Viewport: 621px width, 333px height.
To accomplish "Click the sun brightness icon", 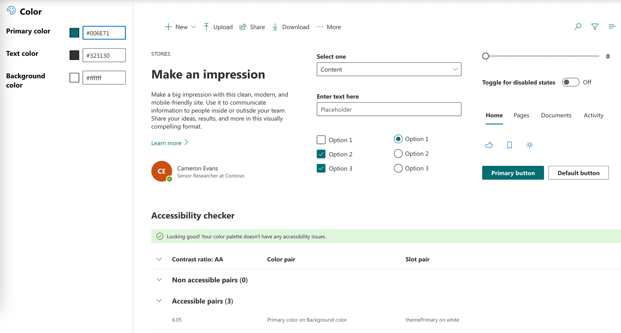I will coord(529,145).
